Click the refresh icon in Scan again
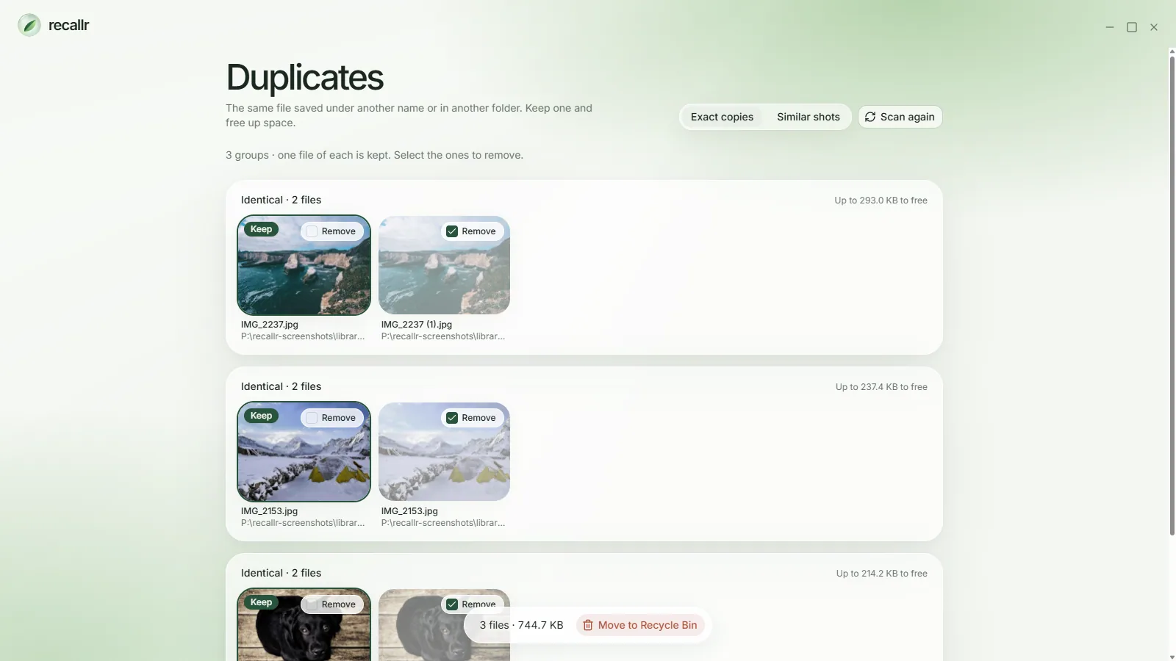1176x661 pixels. coord(870,117)
